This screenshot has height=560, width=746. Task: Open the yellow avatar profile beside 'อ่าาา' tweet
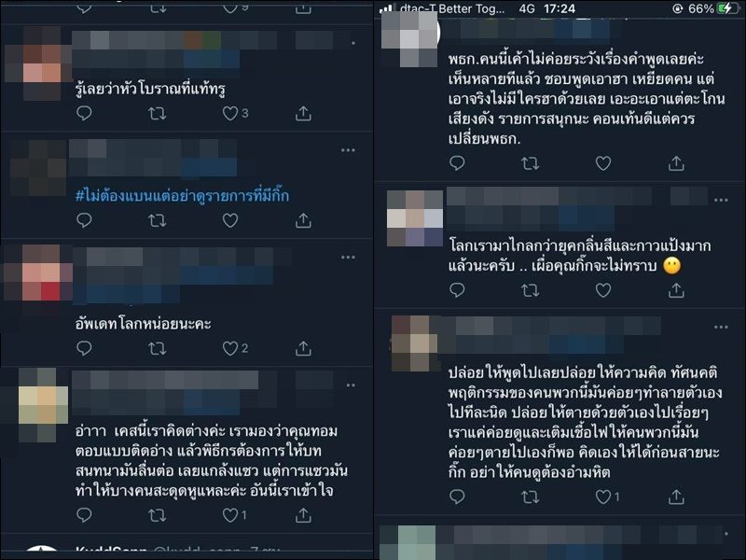tap(43, 405)
